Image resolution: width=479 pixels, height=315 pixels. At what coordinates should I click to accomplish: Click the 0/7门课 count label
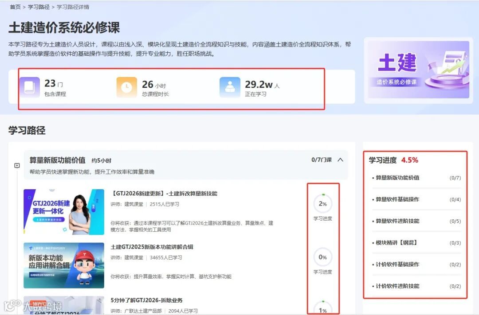pos(322,159)
